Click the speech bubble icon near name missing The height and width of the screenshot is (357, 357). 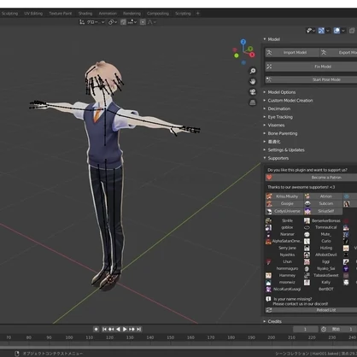tap(268, 299)
